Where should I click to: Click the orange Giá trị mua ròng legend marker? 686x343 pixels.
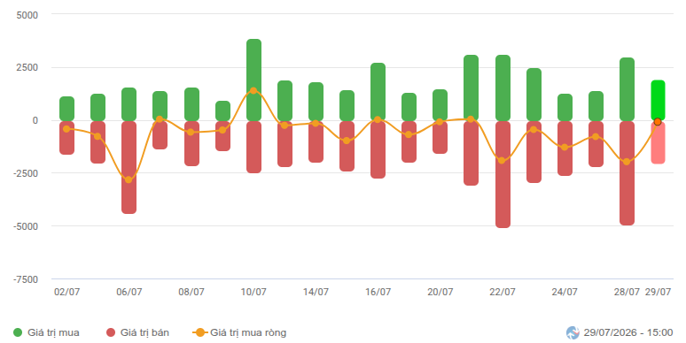(x=200, y=332)
